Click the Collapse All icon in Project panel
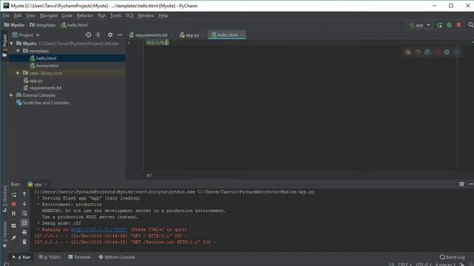Image resolution: width=474 pixels, height=266 pixels. pyautogui.click(x=98, y=35)
